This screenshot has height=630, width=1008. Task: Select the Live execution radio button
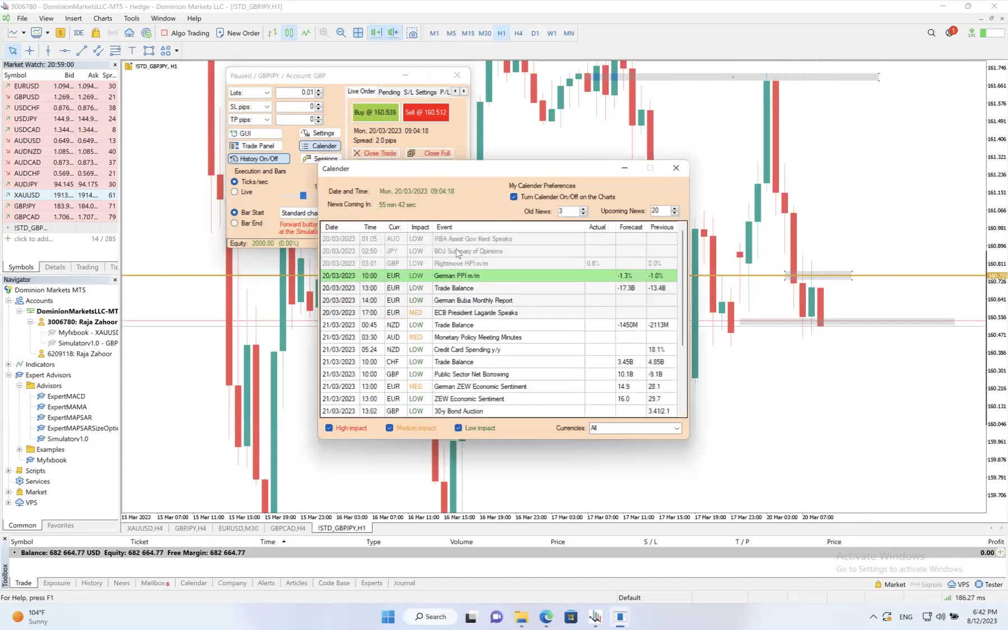[x=235, y=192]
